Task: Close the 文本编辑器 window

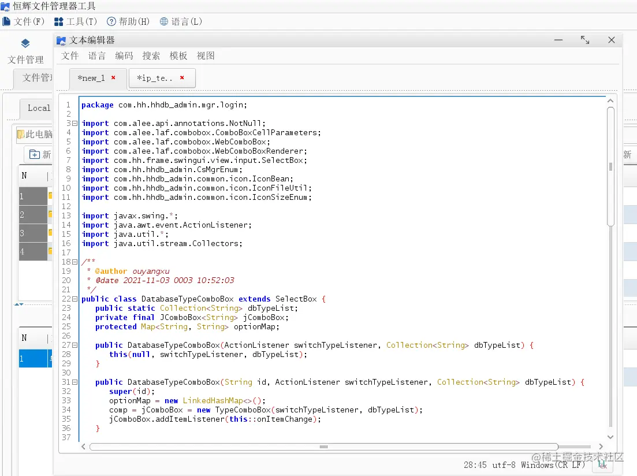Action: click(612, 40)
